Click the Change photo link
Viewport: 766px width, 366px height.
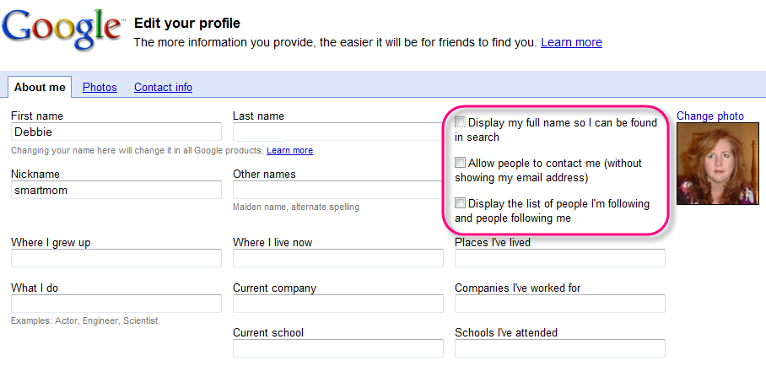[x=710, y=116]
